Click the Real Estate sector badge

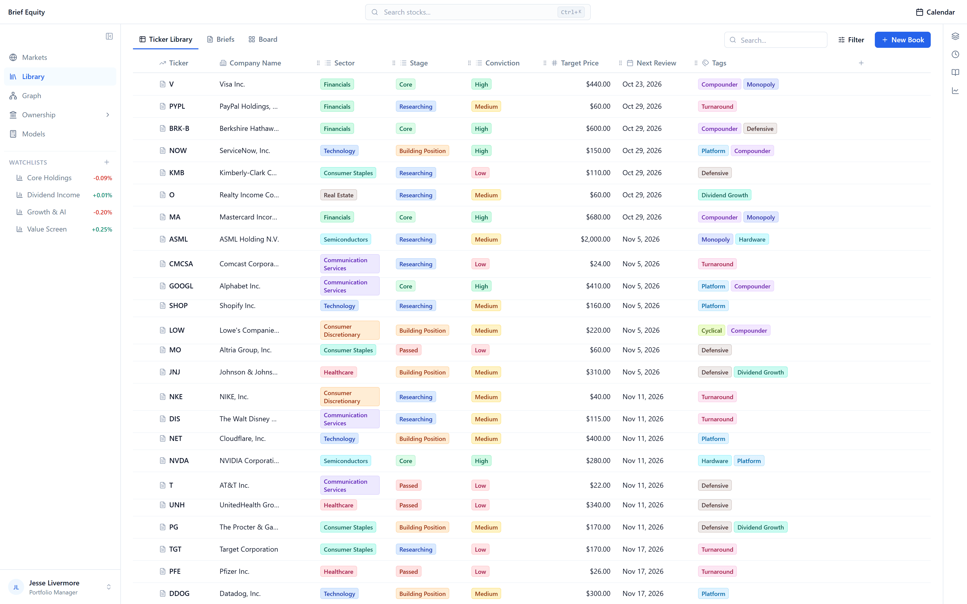click(338, 195)
